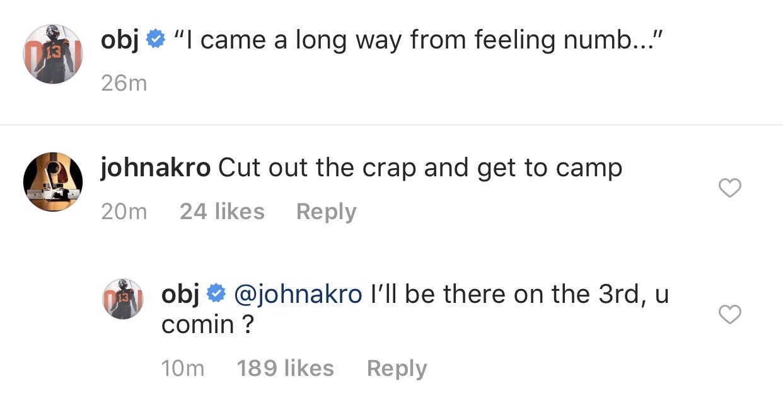783x403 pixels.
Task: Click the 20m timestamp on johnakro's comment
Action: point(124,212)
